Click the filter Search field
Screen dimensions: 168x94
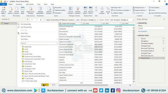(x=39, y=43)
